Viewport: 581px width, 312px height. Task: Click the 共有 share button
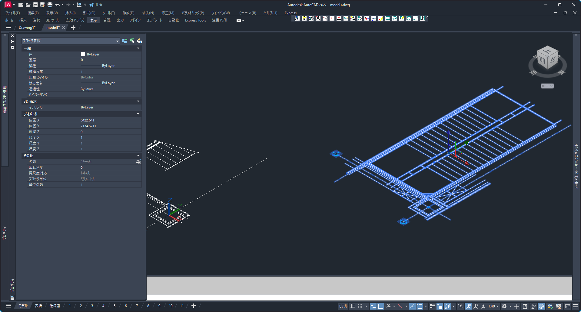[96, 5]
